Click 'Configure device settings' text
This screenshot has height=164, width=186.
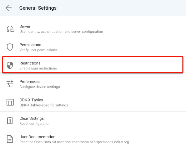point(40,87)
